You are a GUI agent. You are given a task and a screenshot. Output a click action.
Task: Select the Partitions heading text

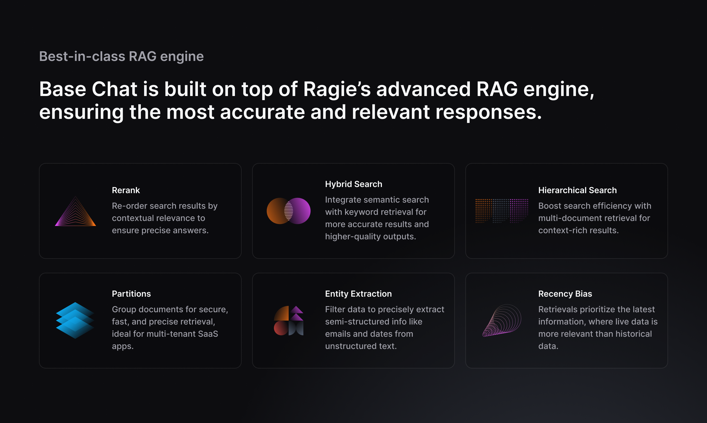click(131, 294)
